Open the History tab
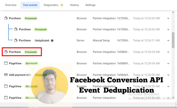 click(74, 5)
